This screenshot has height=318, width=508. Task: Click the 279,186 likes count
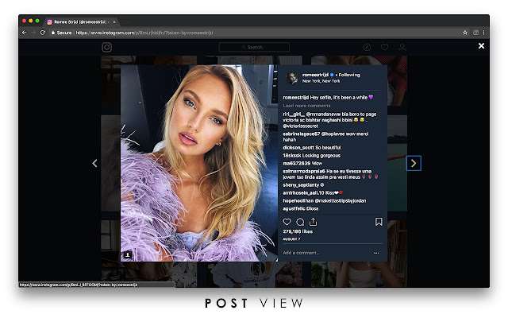[x=298, y=231]
